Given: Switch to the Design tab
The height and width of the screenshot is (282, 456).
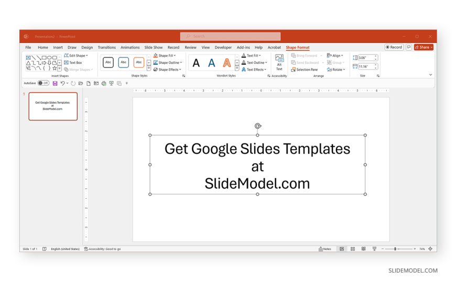Looking at the screenshot, I should 87,47.
